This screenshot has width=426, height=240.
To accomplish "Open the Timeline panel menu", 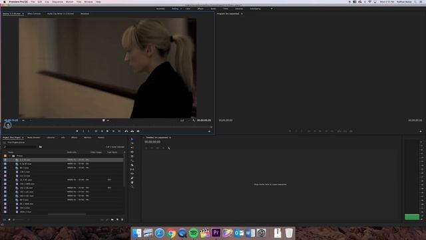I will coord(170,137).
